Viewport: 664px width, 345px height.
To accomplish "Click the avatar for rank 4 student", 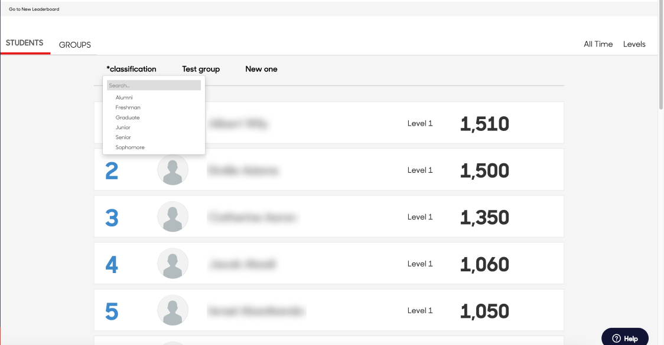I will [x=172, y=264].
